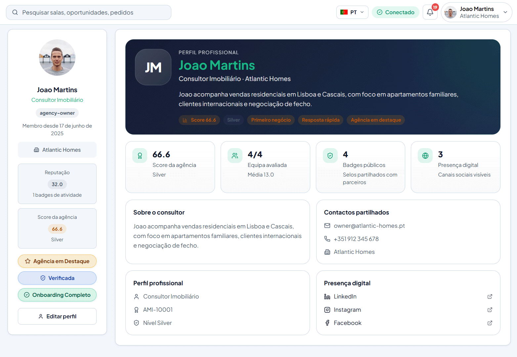517x357 pixels.
Task: Click the sidebar Score da agência 66.6 value
Action: [57, 229]
